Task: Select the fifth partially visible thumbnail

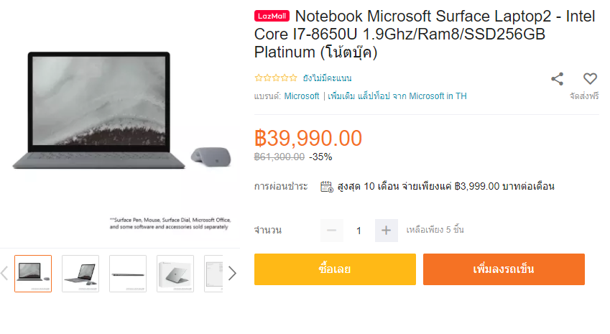Action: pyautogui.click(x=213, y=274)
